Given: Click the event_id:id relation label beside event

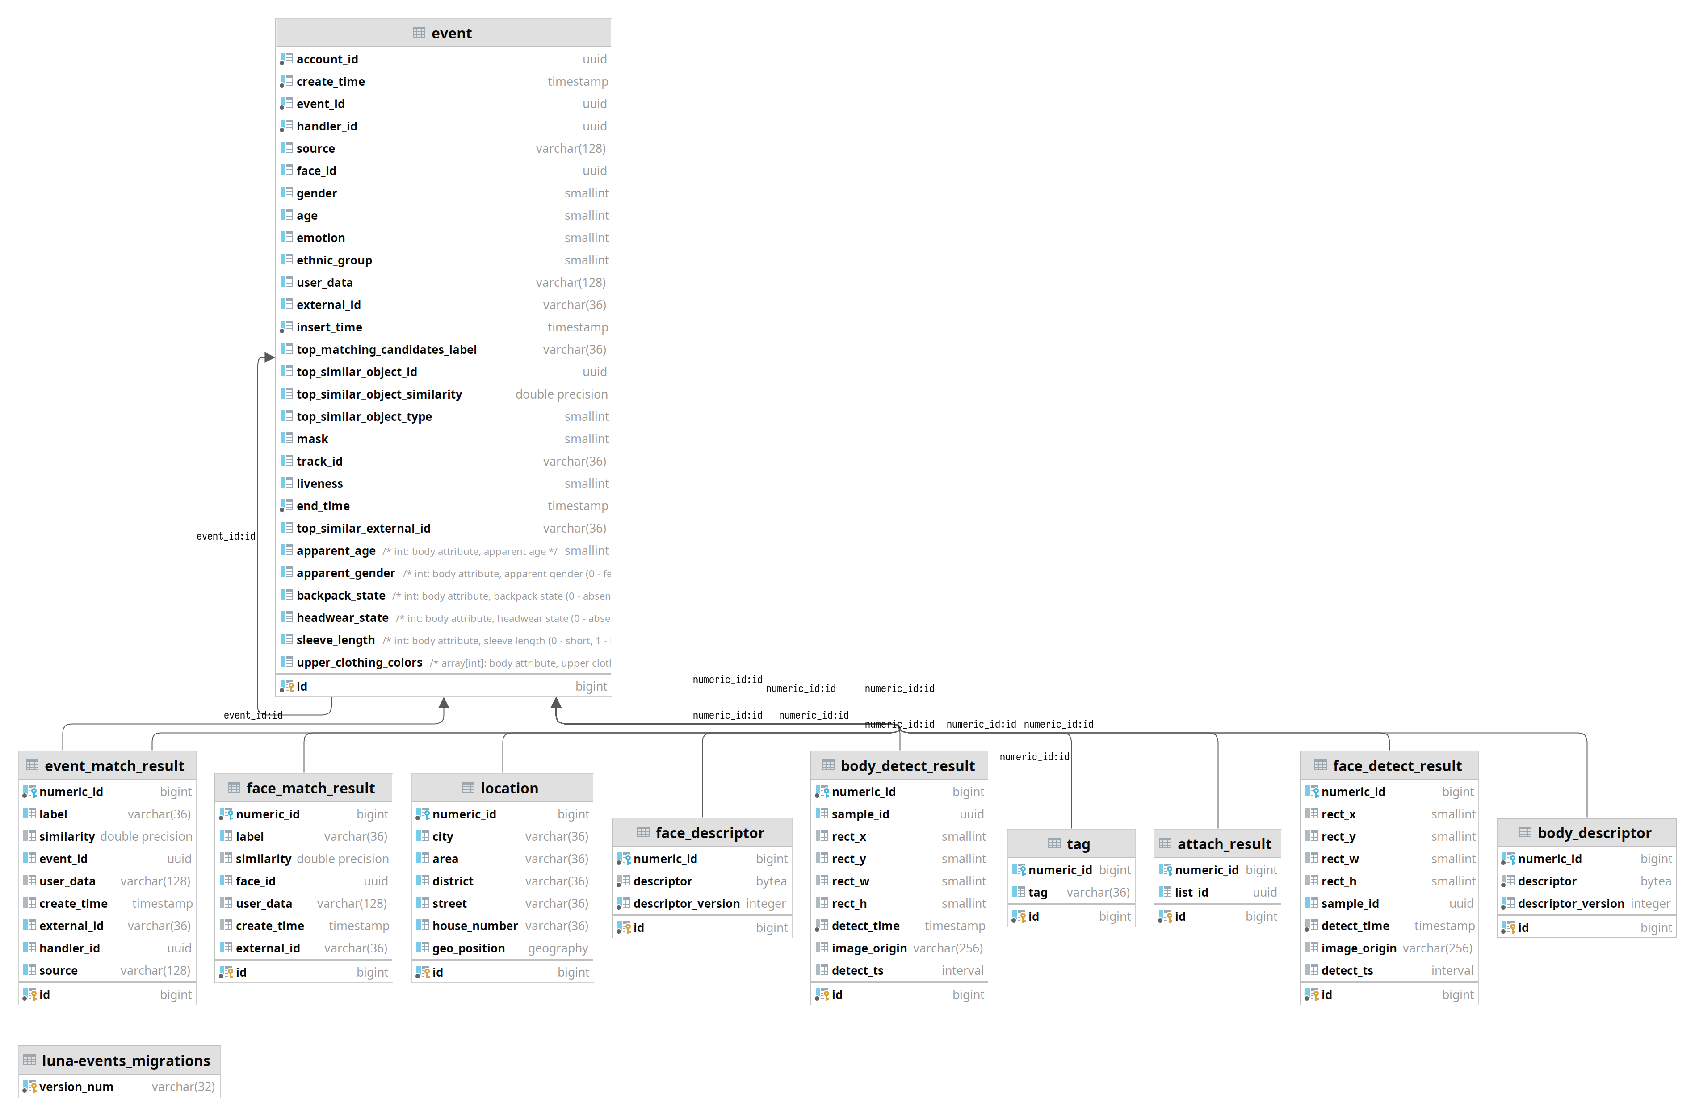Looking at the screenshot, I should click(226, 536).
